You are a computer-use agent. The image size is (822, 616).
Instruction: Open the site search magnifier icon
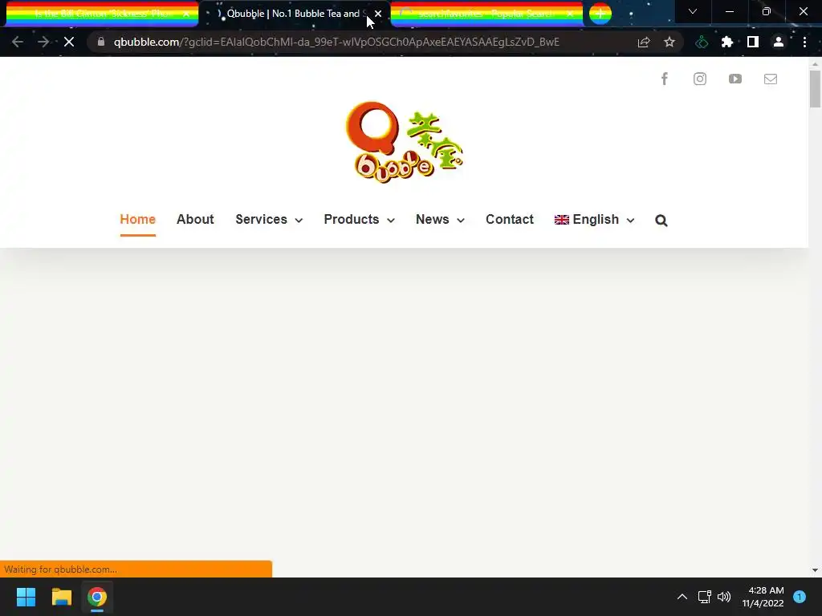661,221
